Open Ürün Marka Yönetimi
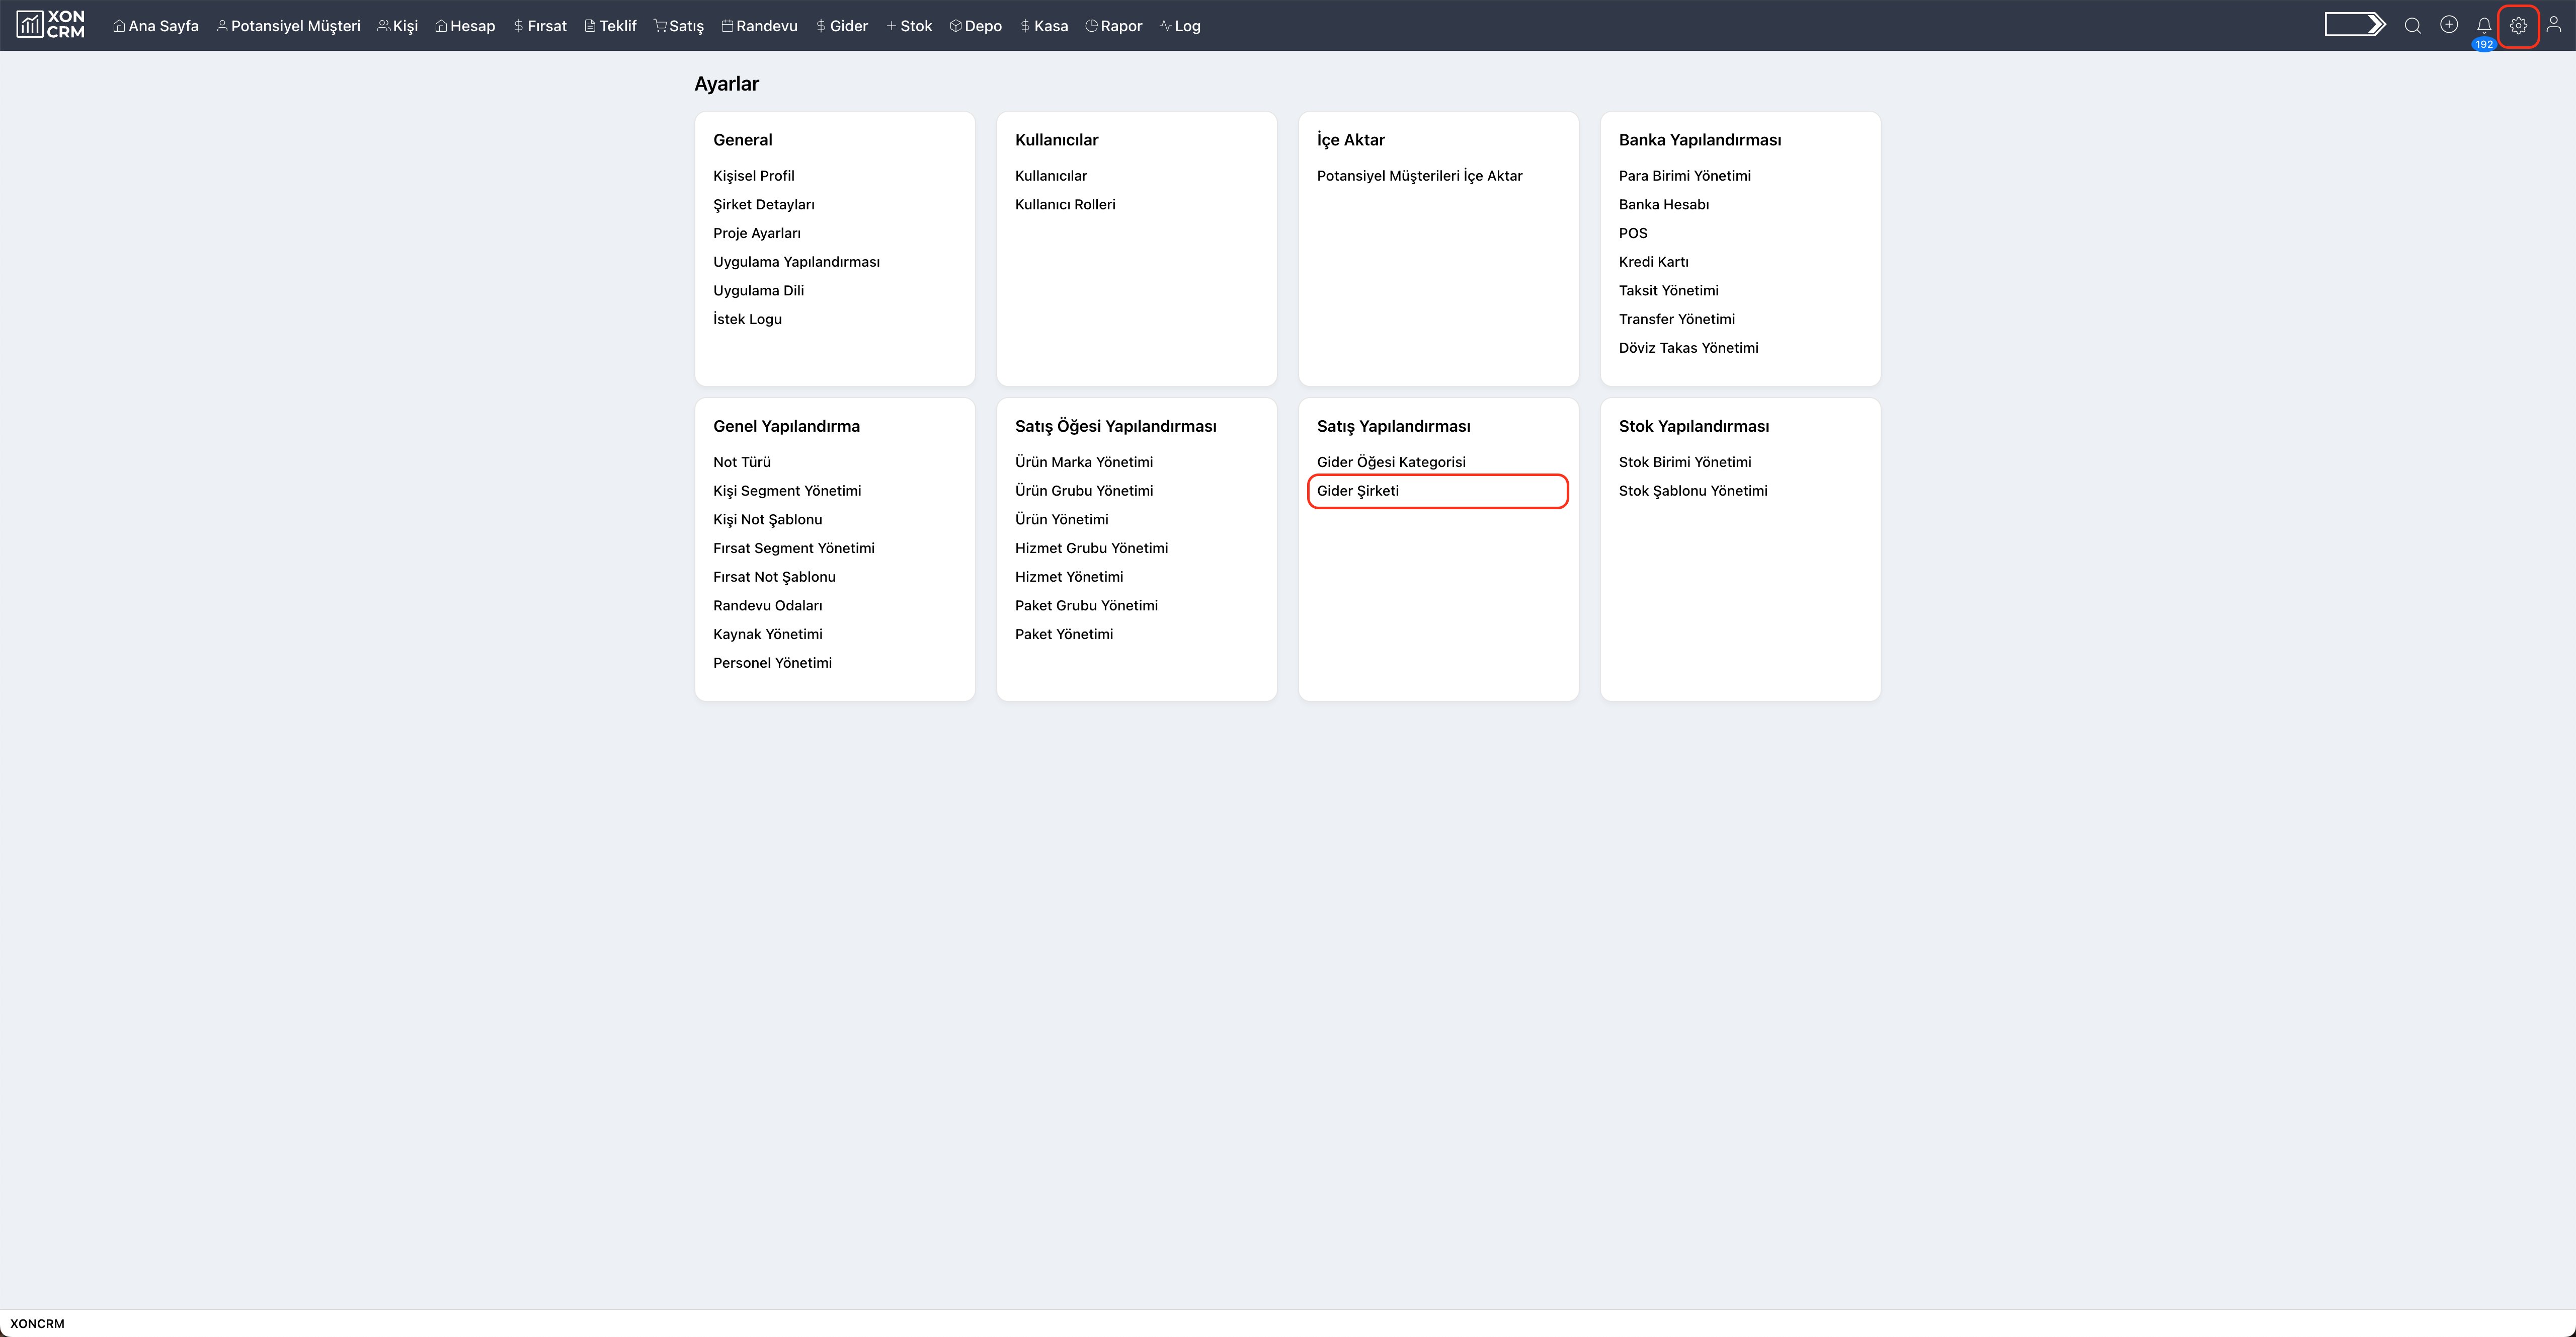Image resolution: width=2576 pixels, height=1337 pixels. pos(1084,462)
